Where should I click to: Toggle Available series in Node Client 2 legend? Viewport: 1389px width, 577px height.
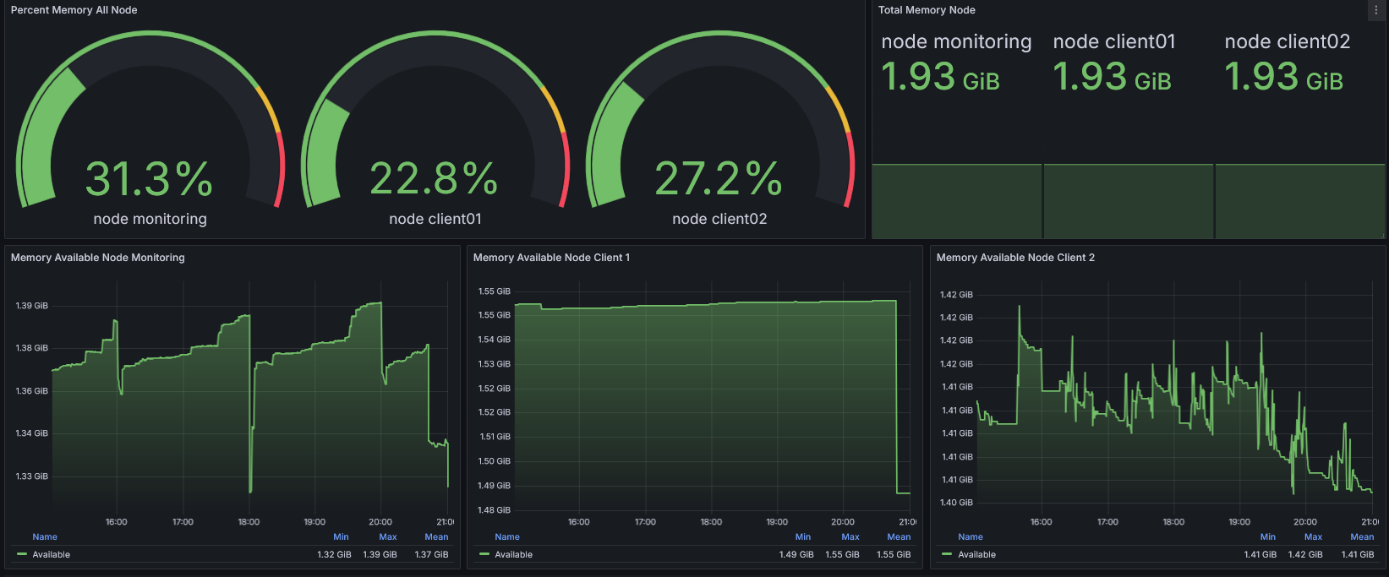(976, 555)
